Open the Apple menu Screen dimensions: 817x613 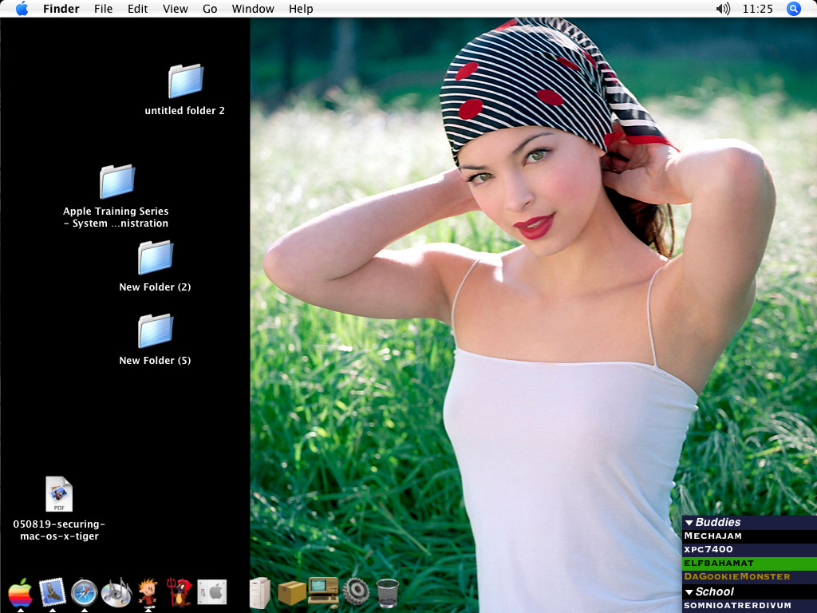[x=22, y=9]
